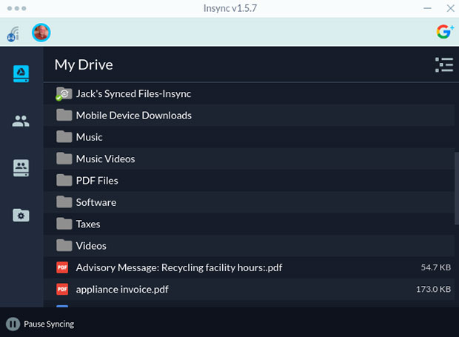Click the pause circle icon
Image resolution: width=459 pixels, height=337 pixels.
pos(13,324)
